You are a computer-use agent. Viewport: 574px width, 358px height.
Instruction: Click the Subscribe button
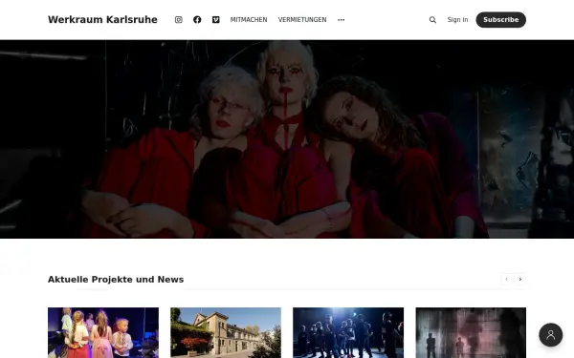click(x=500, y=20)
